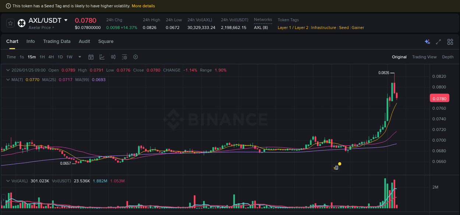Collapse the Vol(AXL) indicator panel chevron
460x215 pixels.
(x=7, y=181)
